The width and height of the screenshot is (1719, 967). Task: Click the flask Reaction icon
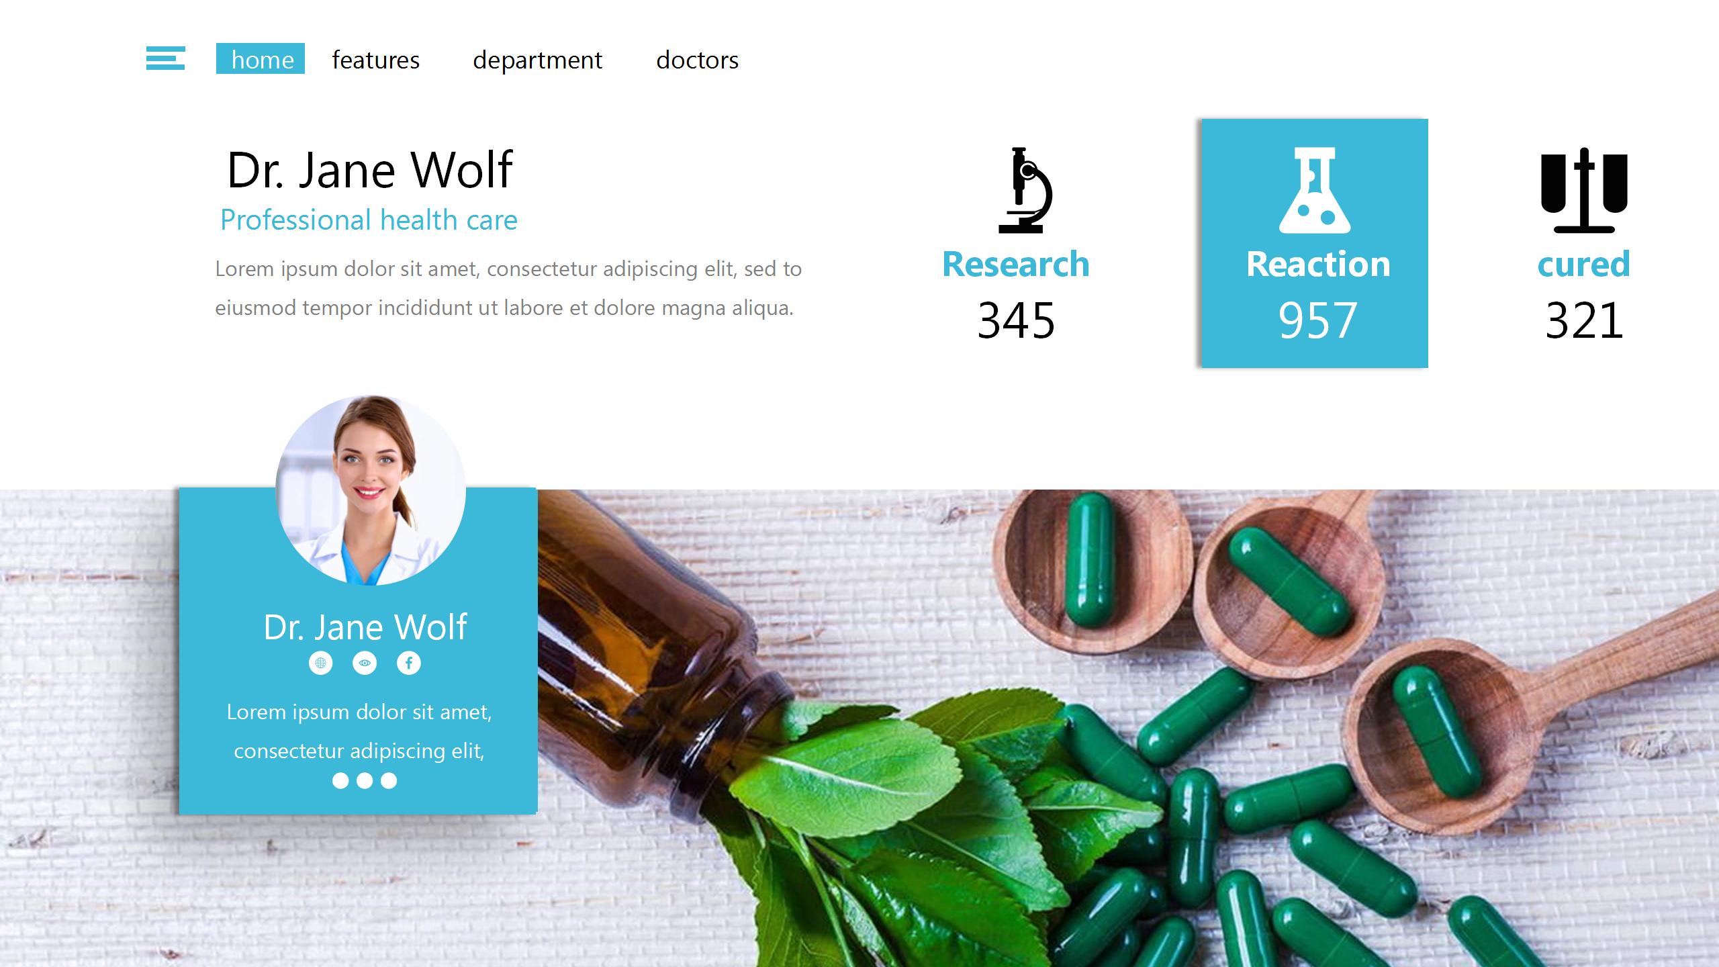tap(1315, 190)
